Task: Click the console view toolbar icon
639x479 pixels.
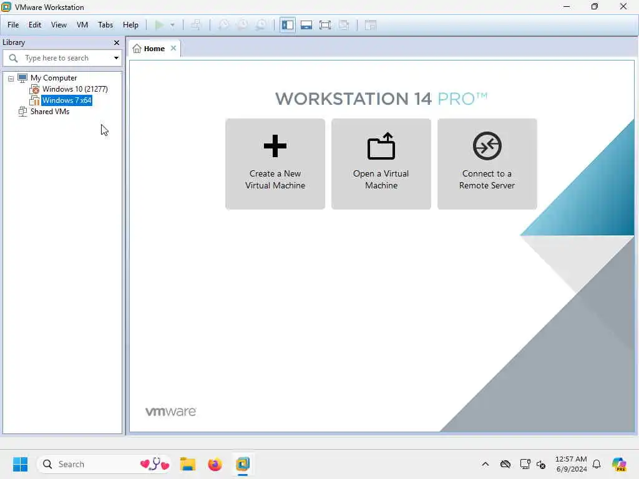Action: point(371,25)
